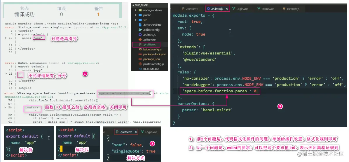349x162 pixels.
Task: Click the '@vue/standard' string
Action: click(199, 59)
